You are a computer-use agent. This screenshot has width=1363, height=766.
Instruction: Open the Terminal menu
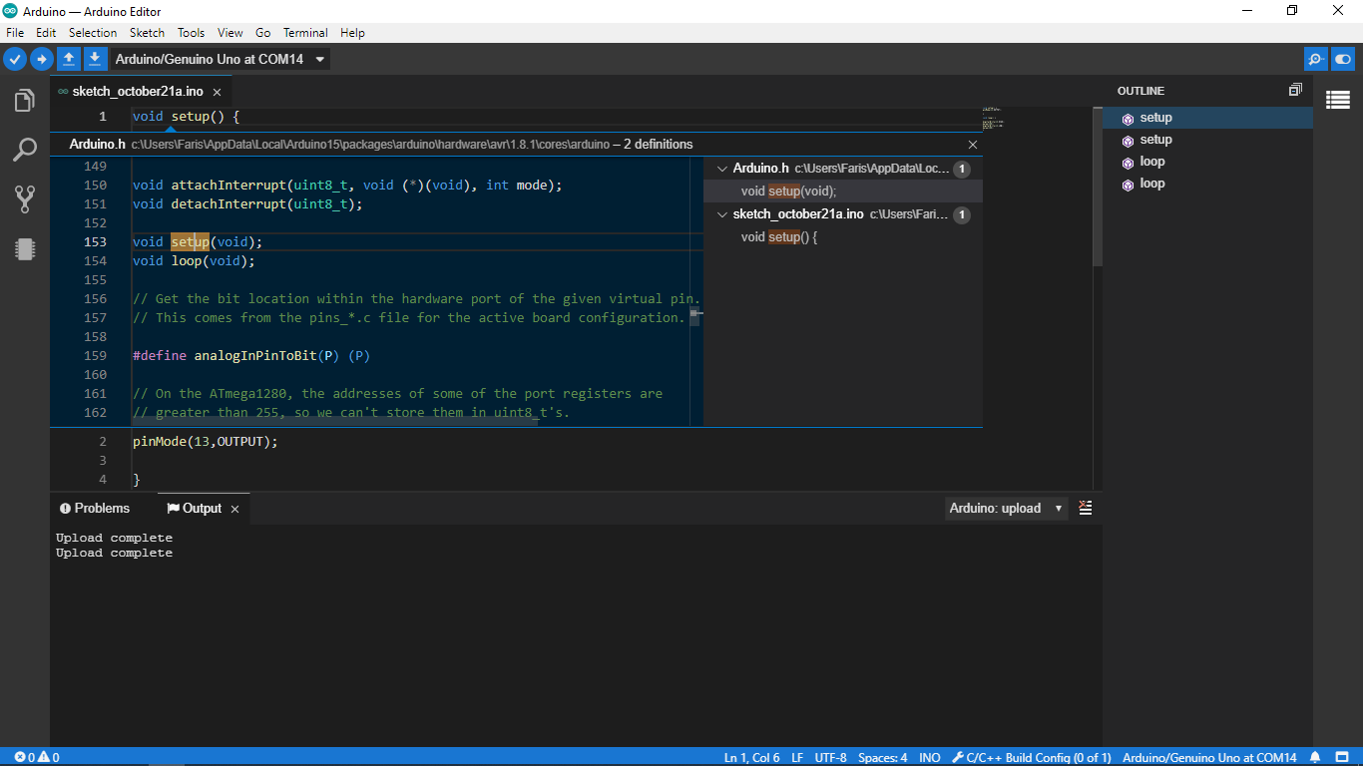(305, 33)
